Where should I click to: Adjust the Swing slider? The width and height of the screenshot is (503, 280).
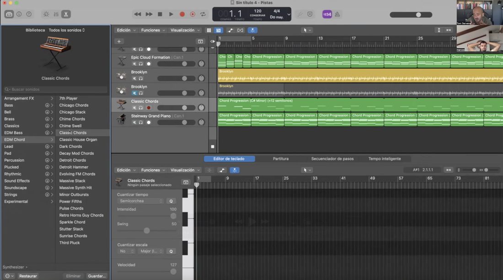coord(147,230)
